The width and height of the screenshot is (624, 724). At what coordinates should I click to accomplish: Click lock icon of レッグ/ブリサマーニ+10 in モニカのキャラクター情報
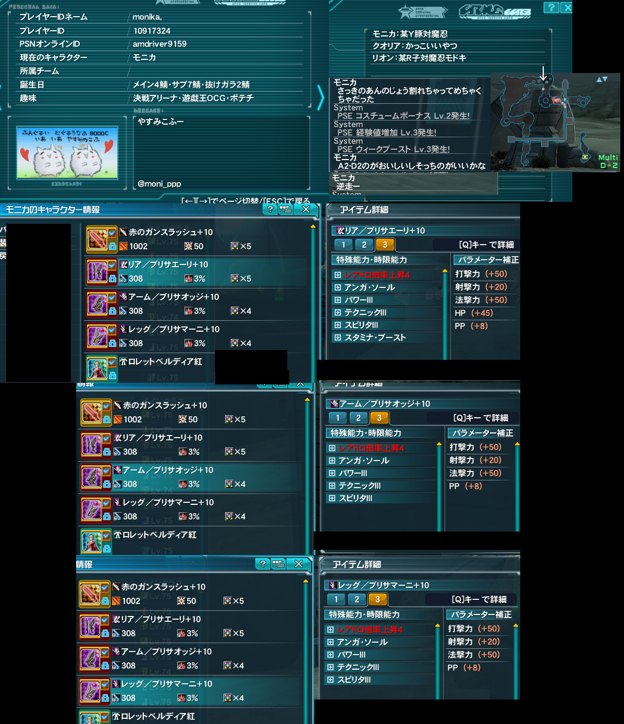pos(113,343)
